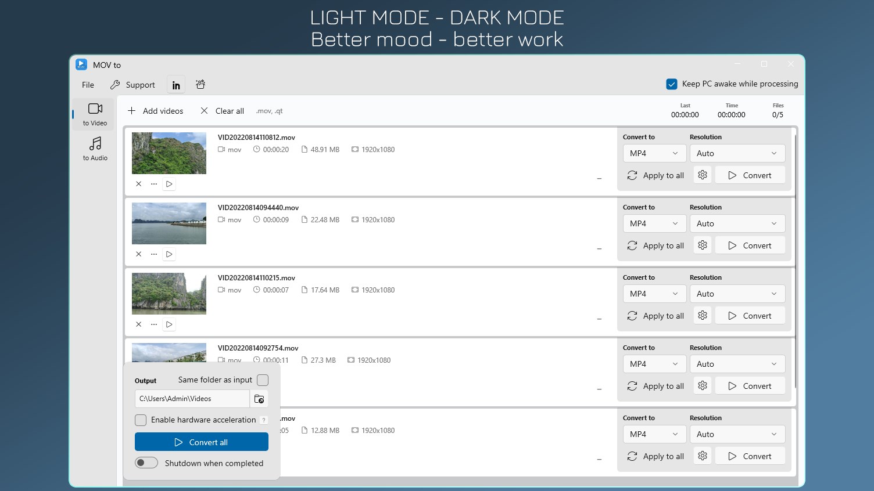This screenshot has width=874, height=491.
Task: Remove VID20220814094440.mov with its X icon
Action: click(138, 254)
